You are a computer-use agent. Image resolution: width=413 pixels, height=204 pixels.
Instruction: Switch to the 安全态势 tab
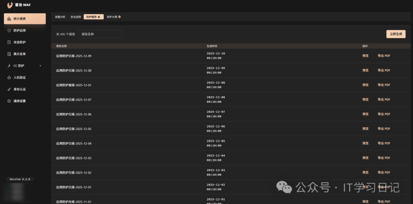click(76, 17)
